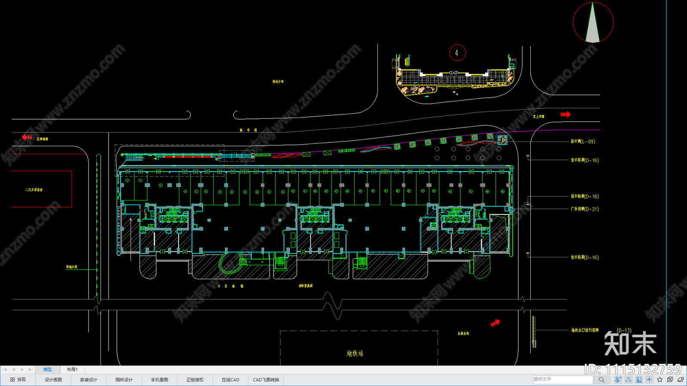Click the blue plus crosshair icon

tap(649, 380)
